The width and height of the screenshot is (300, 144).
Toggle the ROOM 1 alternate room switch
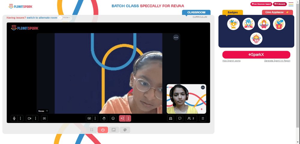[x=64, y=18]
